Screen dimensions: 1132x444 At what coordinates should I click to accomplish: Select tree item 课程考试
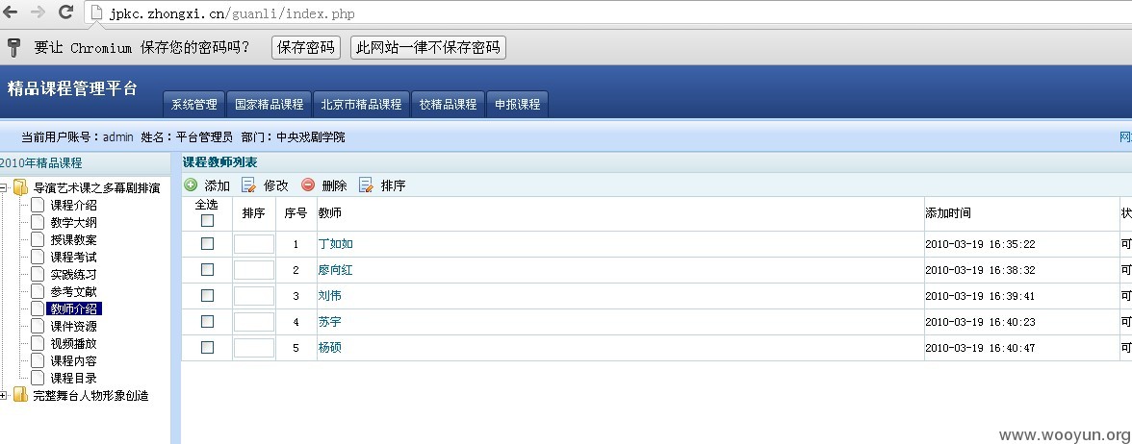pyautogui.click(x=73, y=258)
